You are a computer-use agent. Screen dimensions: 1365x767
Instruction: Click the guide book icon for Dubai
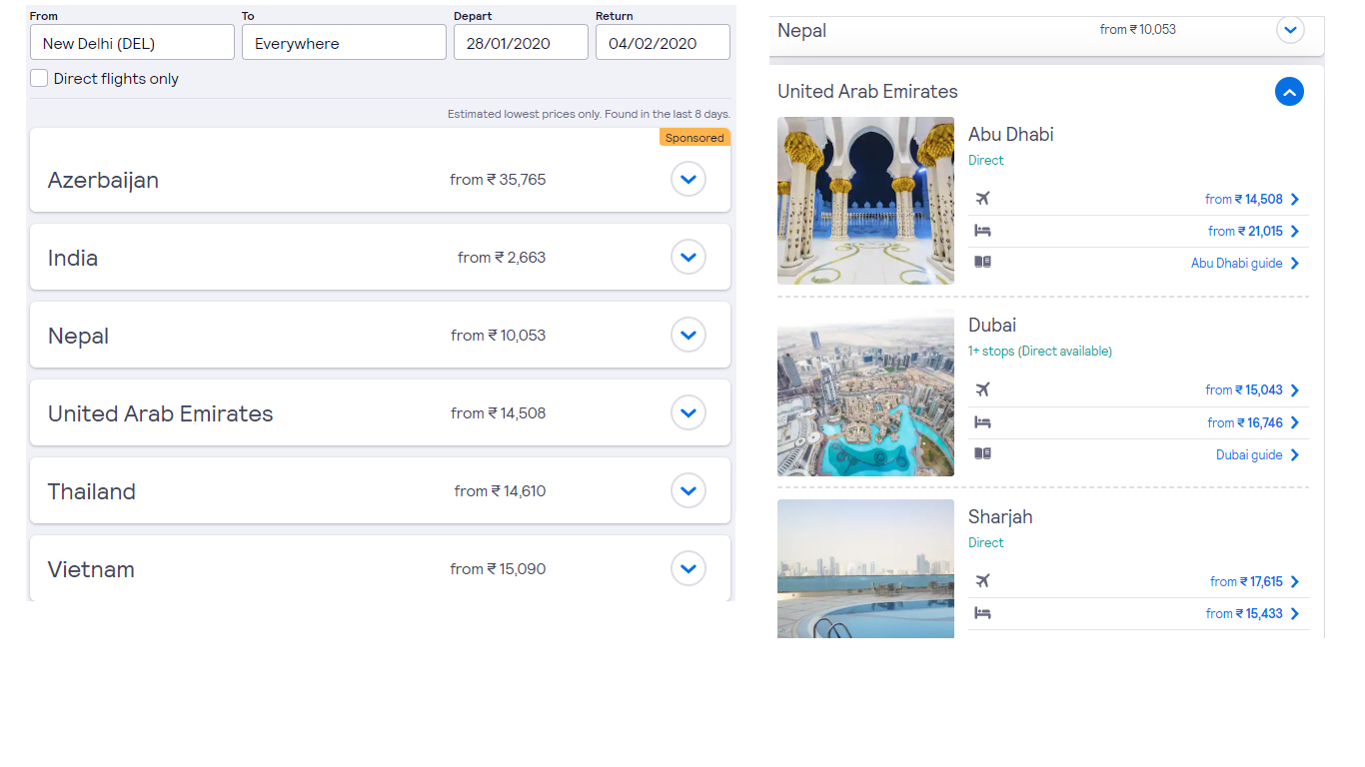[x=982, y=453]
